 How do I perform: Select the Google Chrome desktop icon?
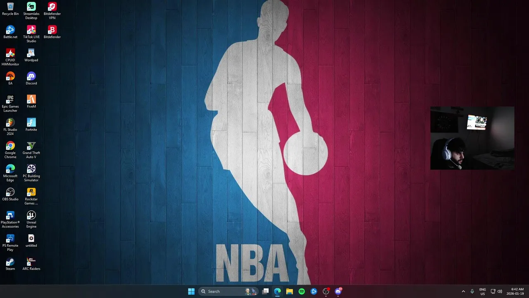tap(10, 150)
